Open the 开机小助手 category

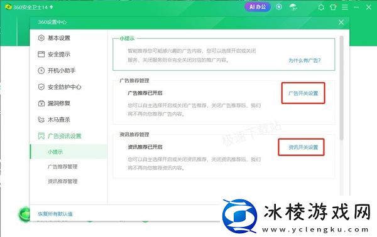click(62, 70)
